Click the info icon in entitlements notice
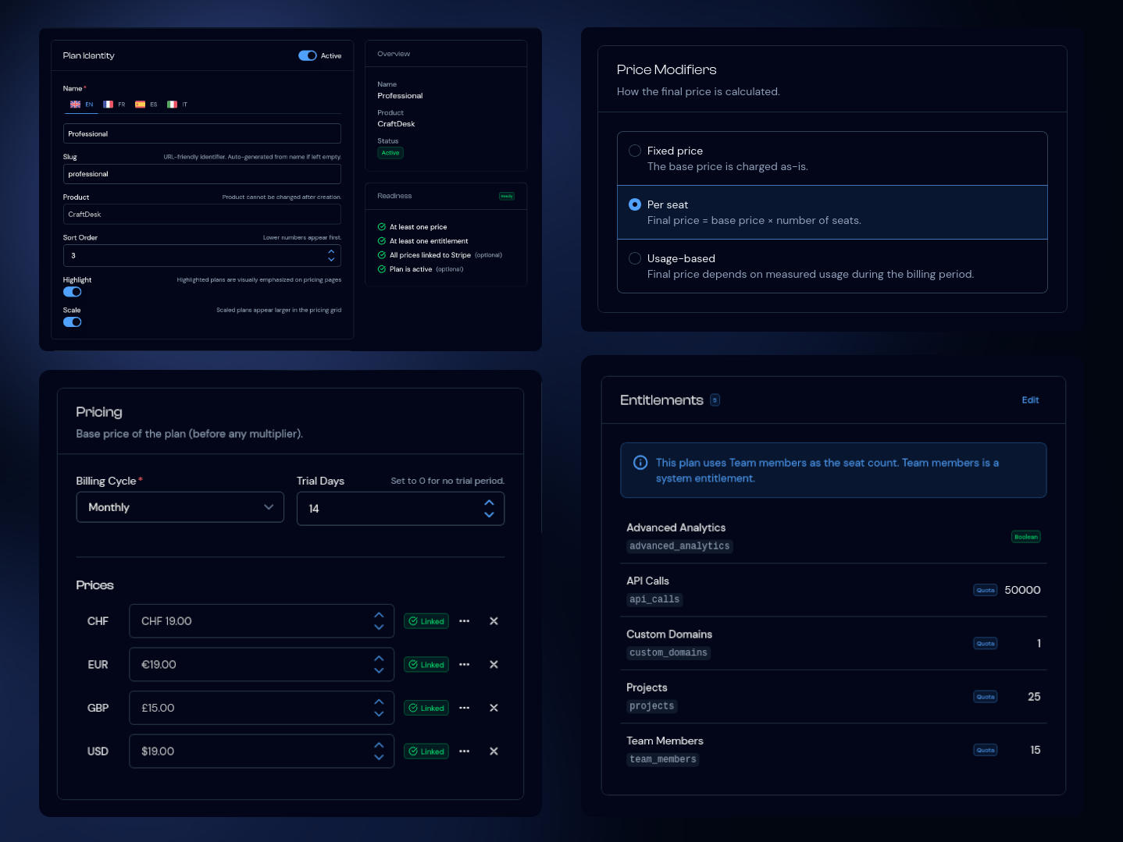 tap(640, 463)
